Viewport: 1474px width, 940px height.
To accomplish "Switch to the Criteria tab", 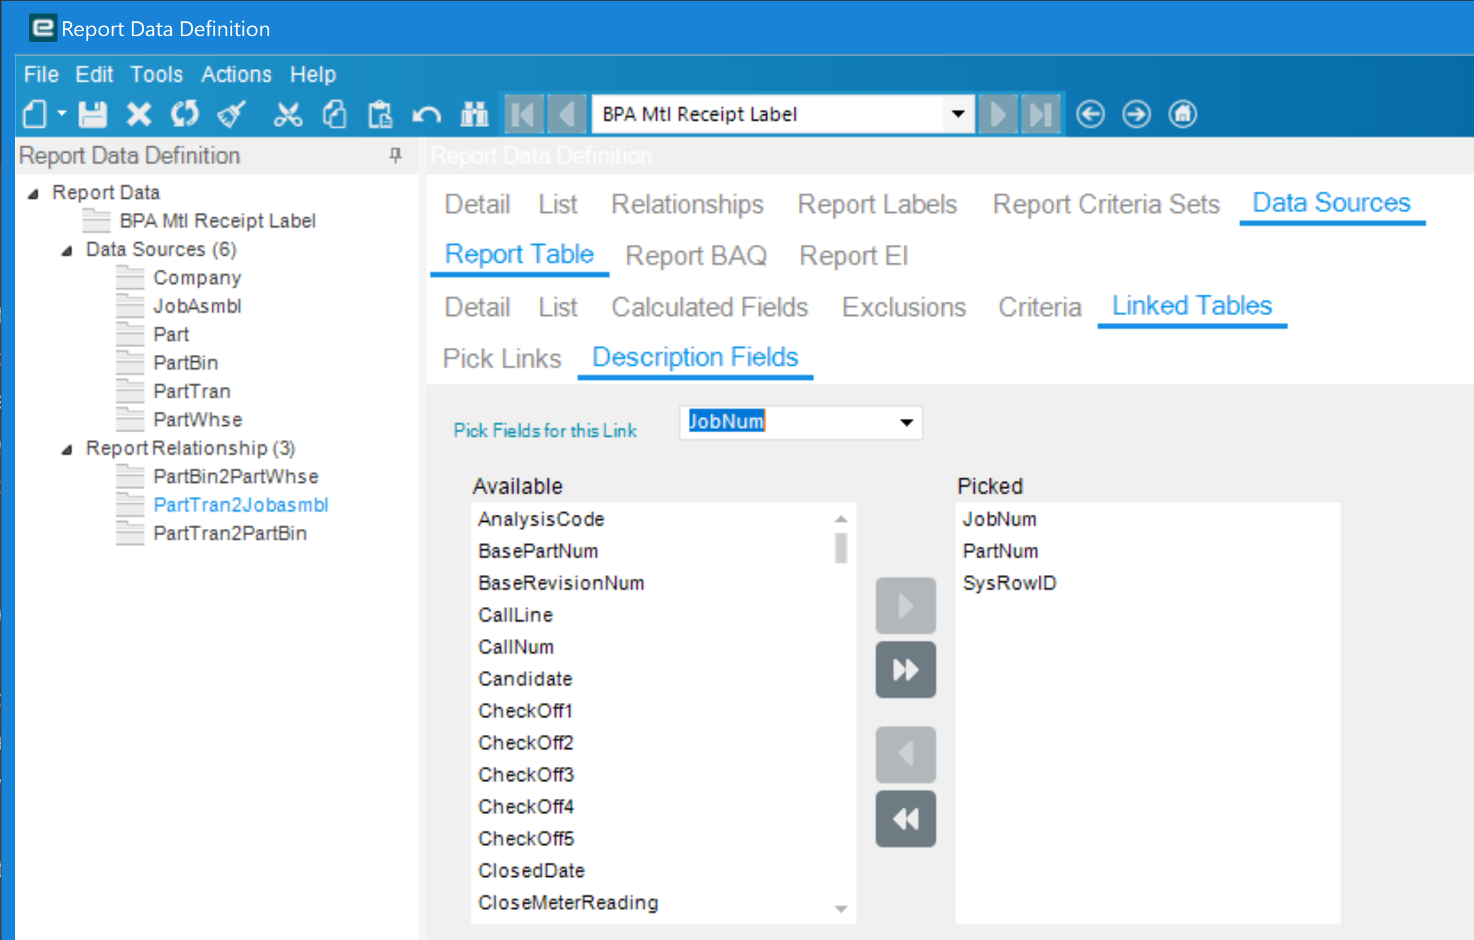I will (1039, 307).
